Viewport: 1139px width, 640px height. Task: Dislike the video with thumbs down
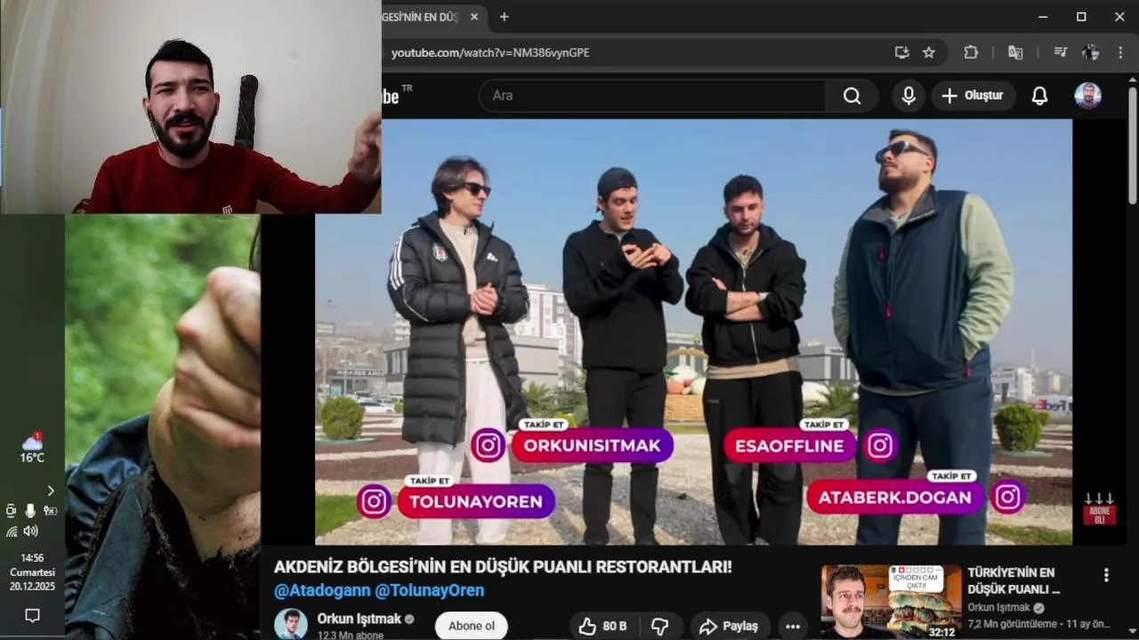tap(659, 627)
